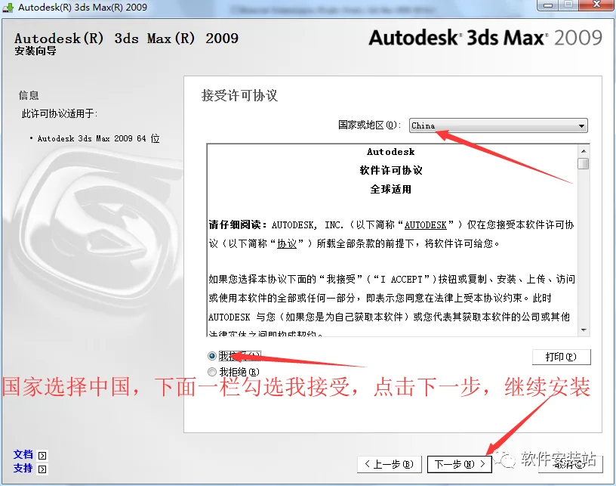Click the Autodesk 3ds Max 2009 64 位 entry
This screenshot has width=616, height=486.
click(x=99, y=138)
